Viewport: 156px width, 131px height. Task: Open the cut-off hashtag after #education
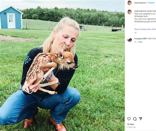coord(154,29)
